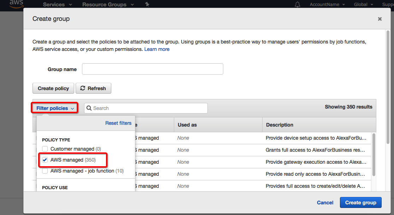Open the Resource Groups dropdown
This screenshot has height=215, width=394.
[108, 5]
